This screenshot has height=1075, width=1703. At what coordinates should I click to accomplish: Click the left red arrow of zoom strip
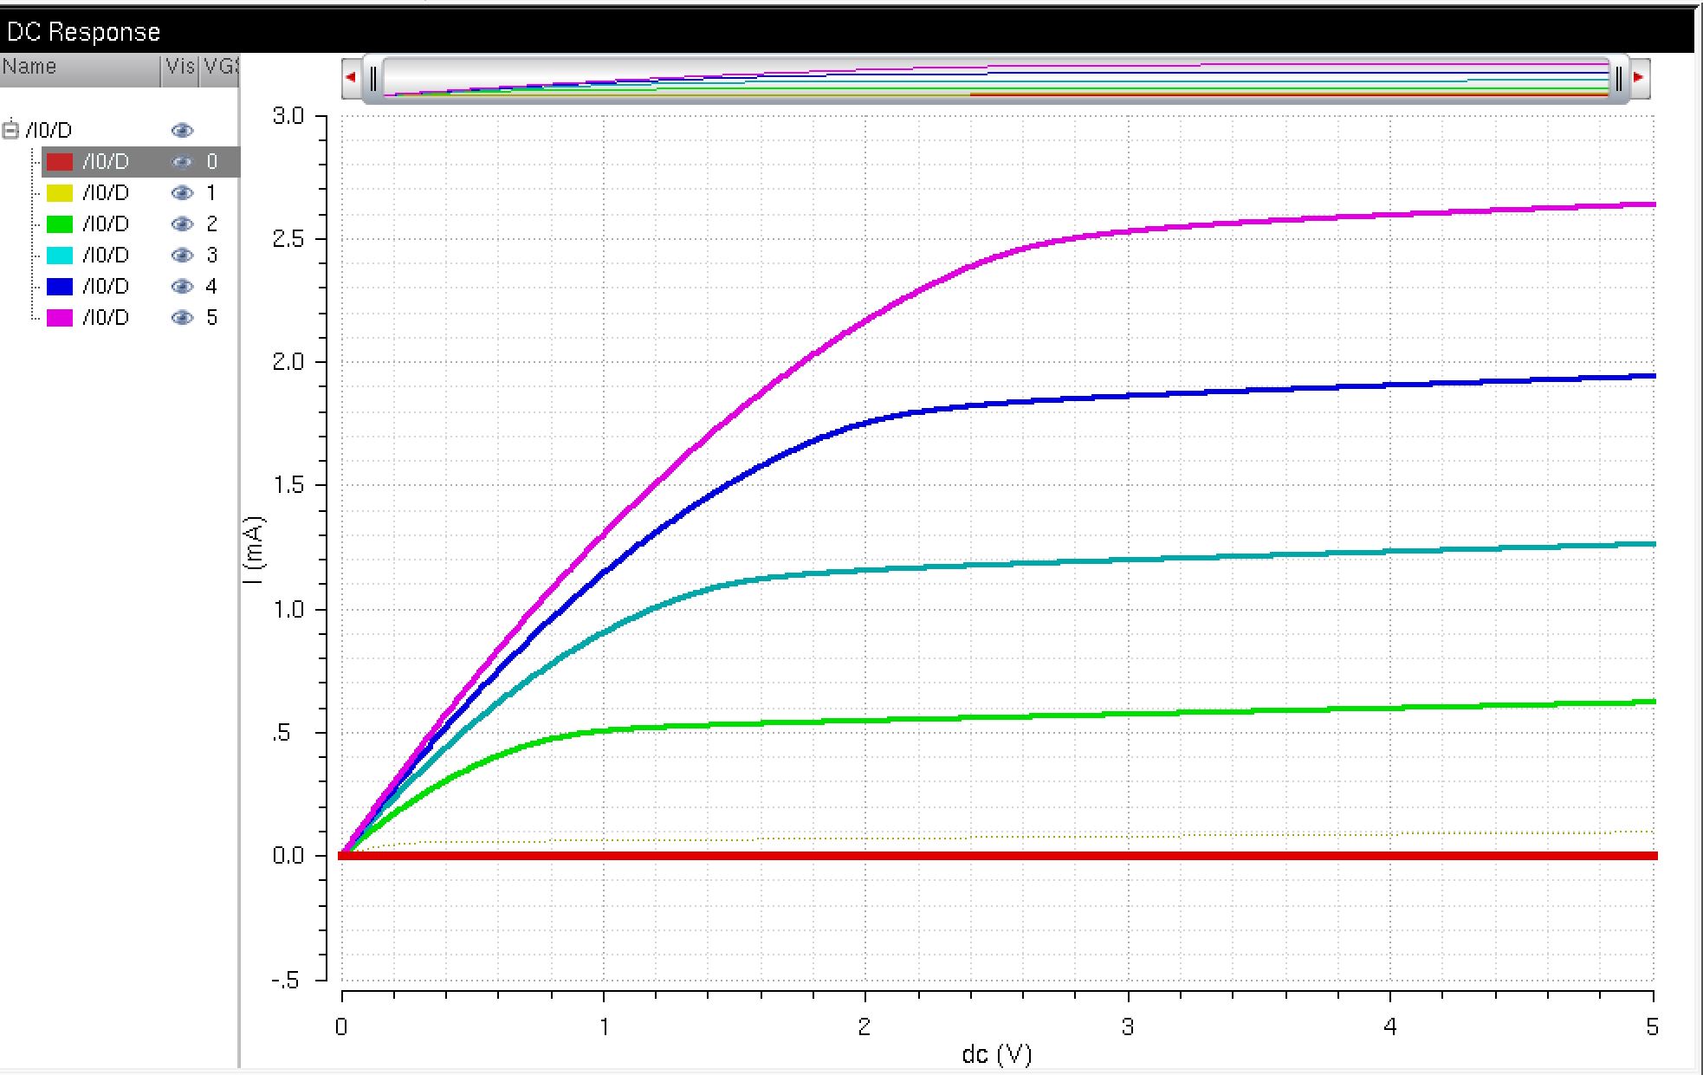coord(351,77)
